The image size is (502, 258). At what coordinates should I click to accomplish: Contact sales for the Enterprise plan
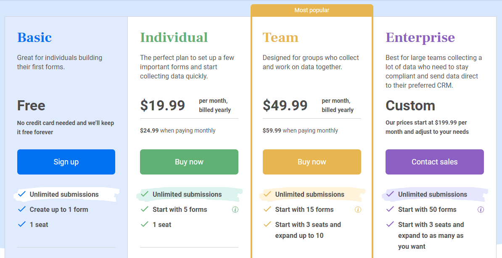[x=434, y=162]
